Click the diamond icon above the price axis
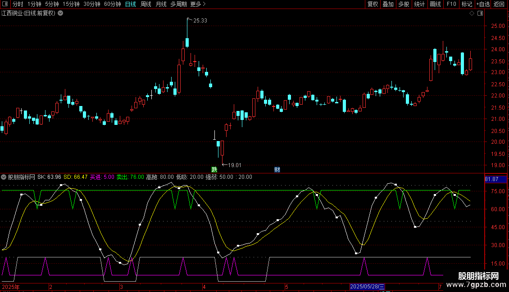Image resolution: width=509 pixels, height=292 pixels. [x=472, y=13]
